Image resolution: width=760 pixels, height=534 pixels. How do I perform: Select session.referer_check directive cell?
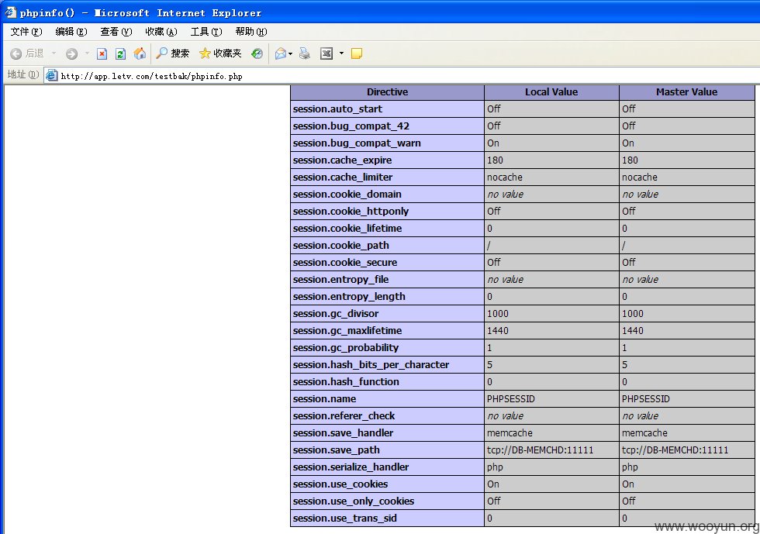pyautogui.click(x=387, y=415)
